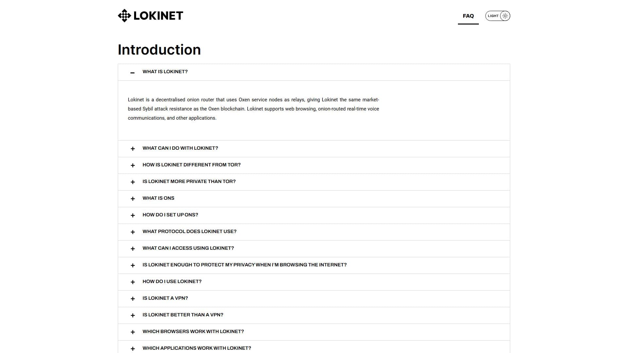This screenshot has height=353, width=628.
Task: Click plus icon beside 'What can I access using Lokinet?'
Action: tap(132, 249)
